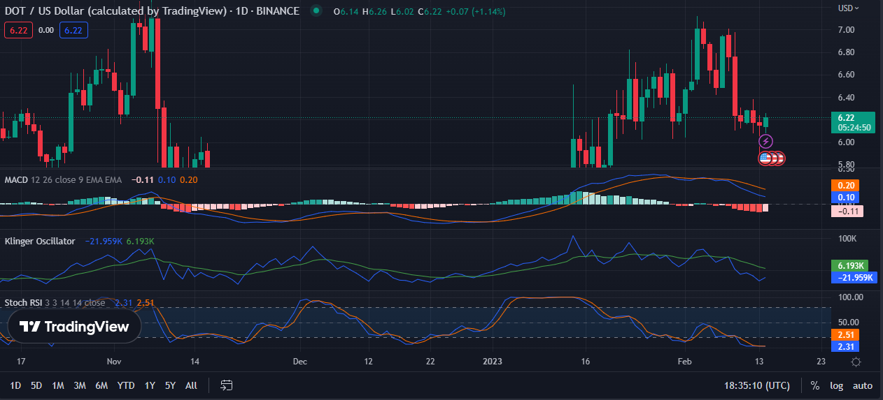The height and width of the screenshot is (400, 883).
Task: Click the +0.07 (+1.14%) change value
Action: coord(476,11)
